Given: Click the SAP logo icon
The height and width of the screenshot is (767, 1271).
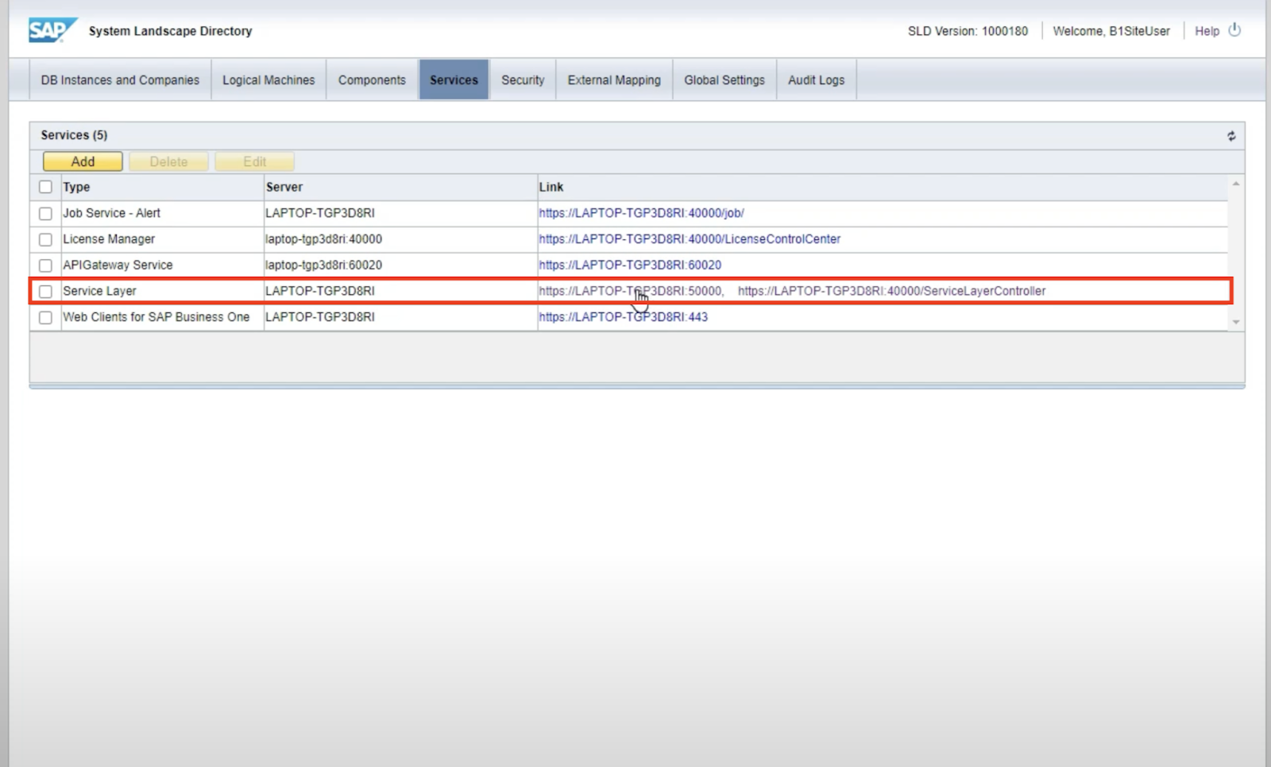Looking at the screenshot, I should (52, 30).
